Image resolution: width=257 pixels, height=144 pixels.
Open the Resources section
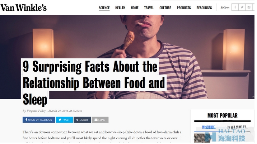tap(204, 8)
